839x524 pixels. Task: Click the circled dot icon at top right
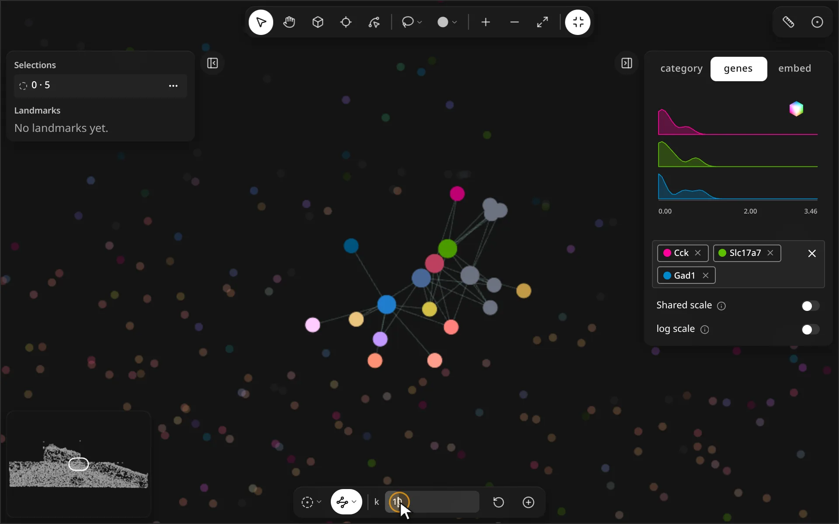[x=817, y=22]
